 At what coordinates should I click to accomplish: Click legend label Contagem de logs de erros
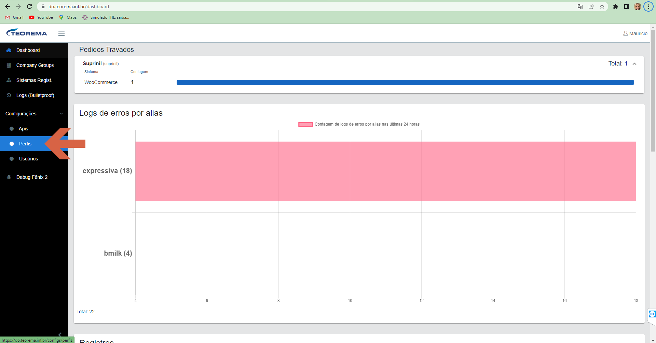tap(367, 124)
